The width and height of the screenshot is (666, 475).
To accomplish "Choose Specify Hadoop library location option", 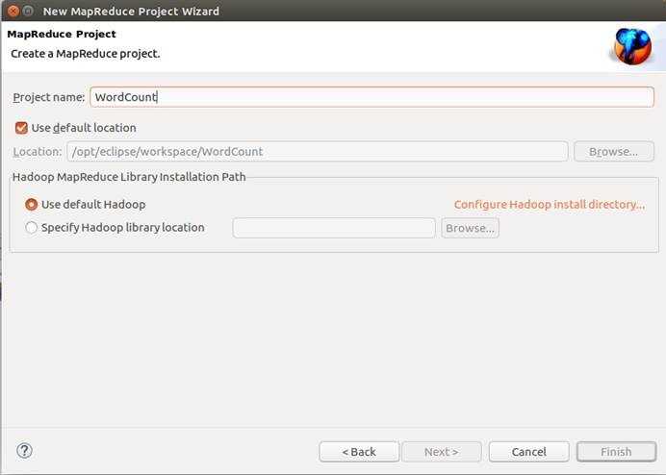I will 32,228.
